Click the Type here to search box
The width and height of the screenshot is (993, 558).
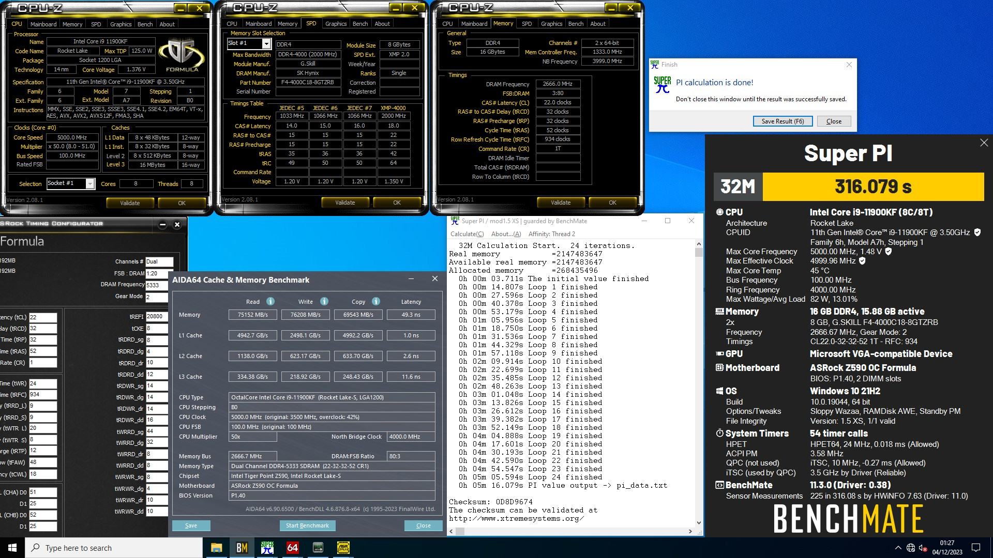pos(114,548)
